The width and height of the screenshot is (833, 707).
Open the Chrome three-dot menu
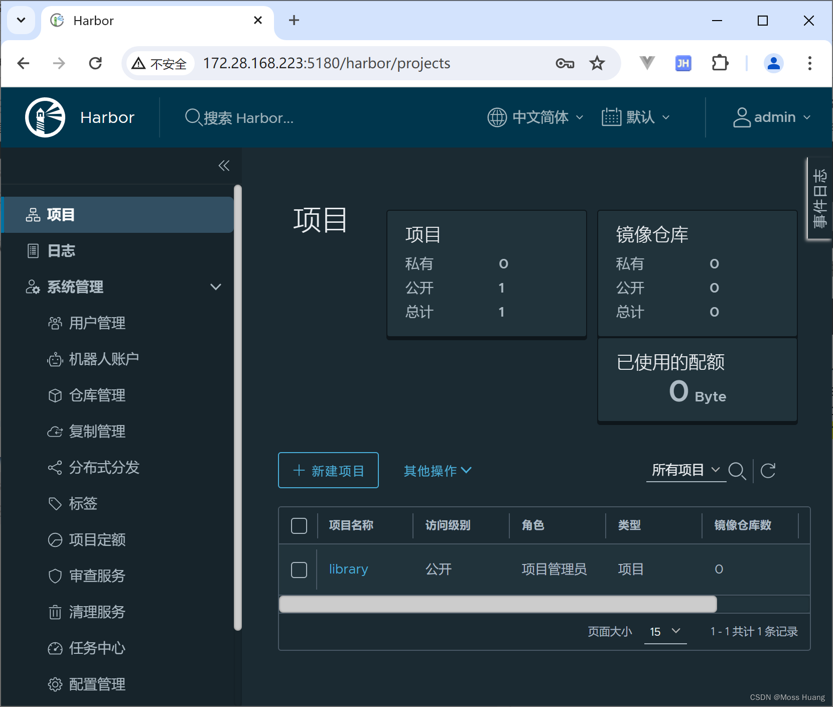[809, 63]
